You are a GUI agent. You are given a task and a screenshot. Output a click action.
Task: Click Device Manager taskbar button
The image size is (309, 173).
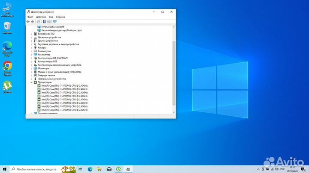128,169
